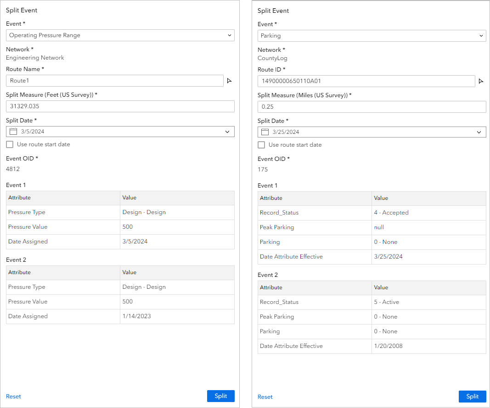Select Event 1 Record_Status value 4 - Accepted
Image resolution: width=490 pixels, height=408 pixels.
[x=391, y=213]
